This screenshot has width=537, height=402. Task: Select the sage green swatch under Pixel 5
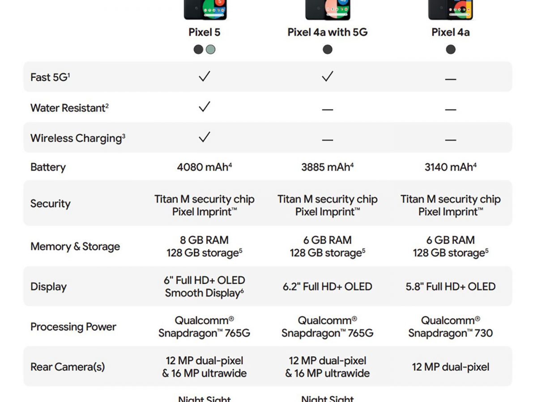pyautogui.click(x=210, y=50)
